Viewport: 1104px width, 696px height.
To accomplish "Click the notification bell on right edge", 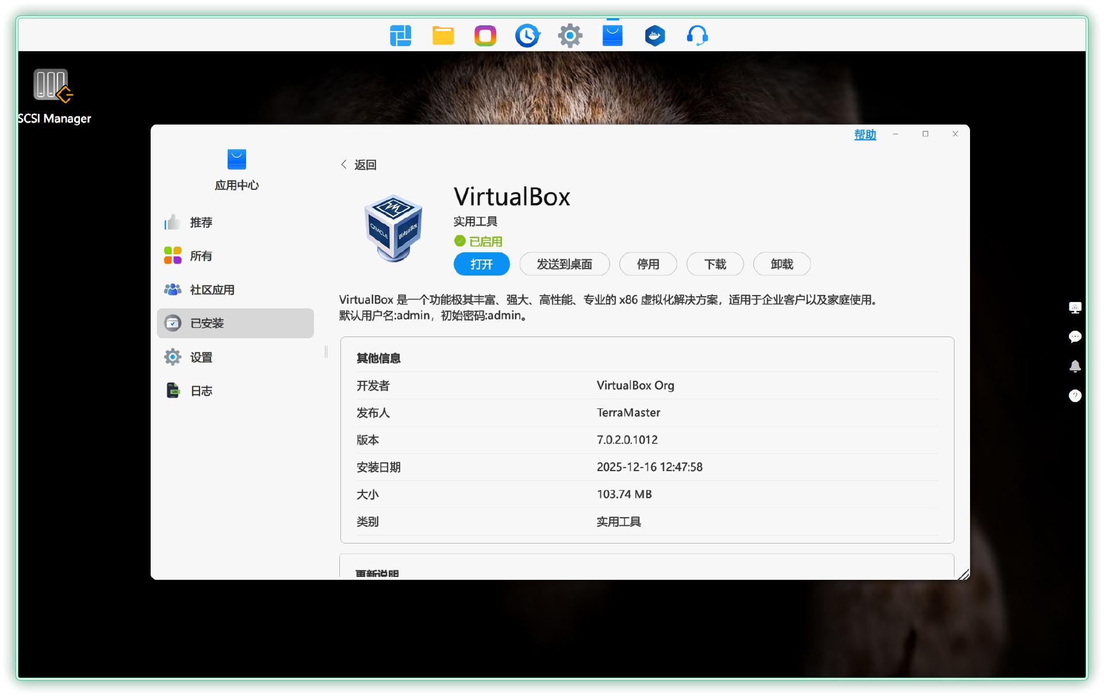I will click(1075, 366).
